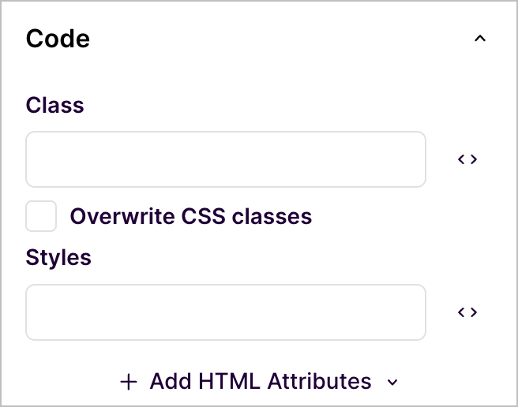Hide Code panel using the up caret
The image size is (518, 407).
(480, 39)
